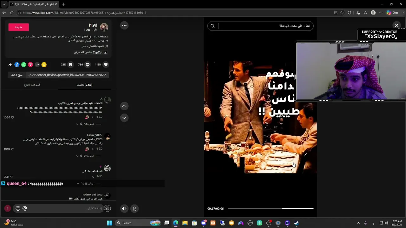Image resolution: width=406 pixels, height=228 pixels.
Task: Reply to Fasial_9090's comment
Action: (x=93, y=149)
